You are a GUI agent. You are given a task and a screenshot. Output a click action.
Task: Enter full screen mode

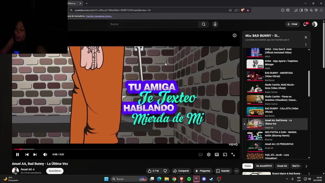tap(233, 155)
